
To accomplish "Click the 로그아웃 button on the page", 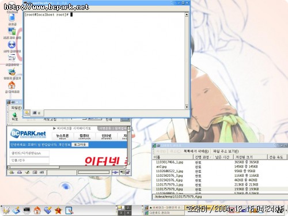I will tap(80, 145).
